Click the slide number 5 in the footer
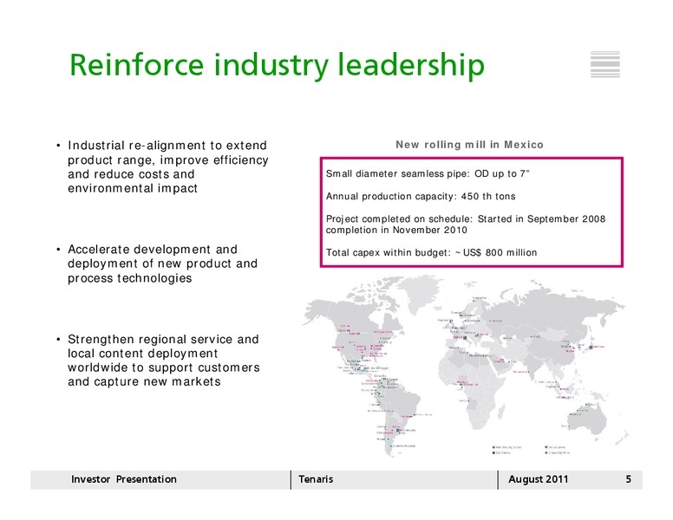673x520 pixels. pyautogui.click(x=629, y=479)
